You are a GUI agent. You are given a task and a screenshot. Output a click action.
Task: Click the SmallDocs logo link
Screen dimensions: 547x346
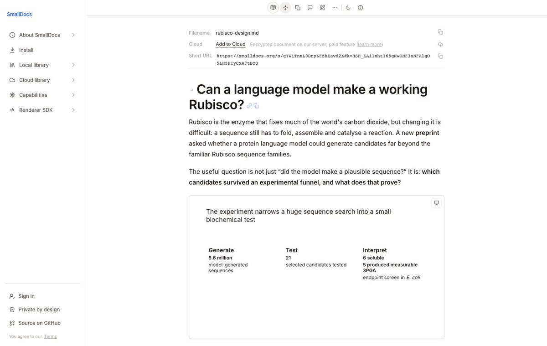point(19,15)
